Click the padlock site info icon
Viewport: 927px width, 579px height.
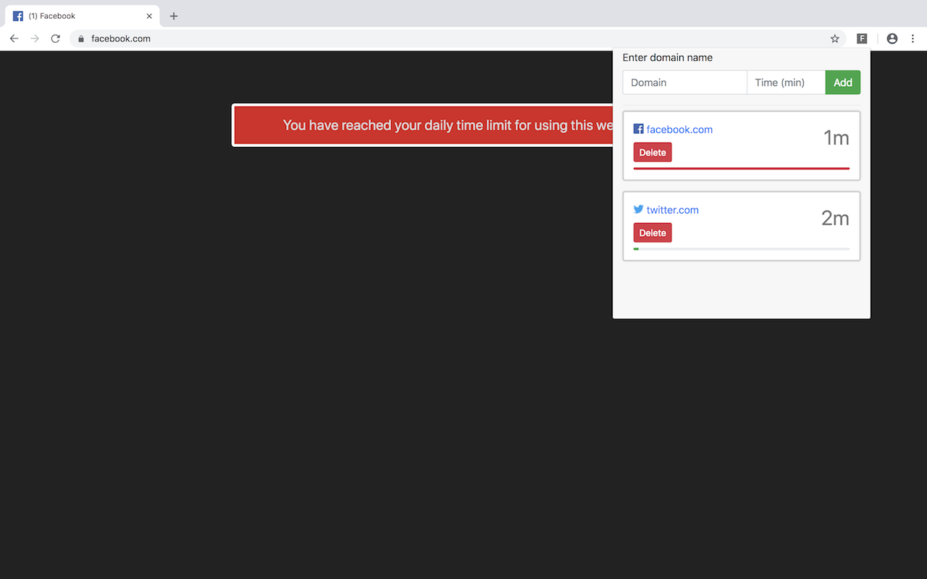tap(81, 38)
